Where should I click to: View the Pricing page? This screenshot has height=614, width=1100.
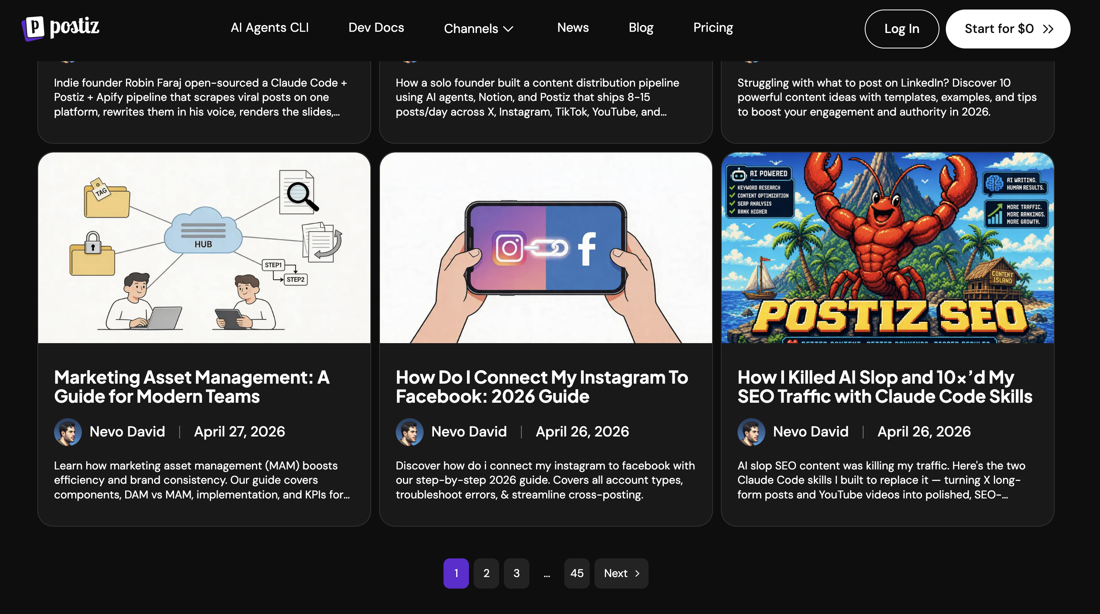coord(713,28)
